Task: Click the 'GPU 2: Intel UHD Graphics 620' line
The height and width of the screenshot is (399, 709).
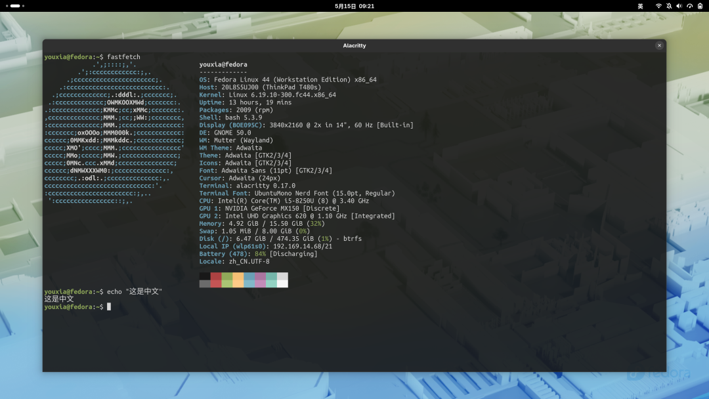Action: coord(297,216)
